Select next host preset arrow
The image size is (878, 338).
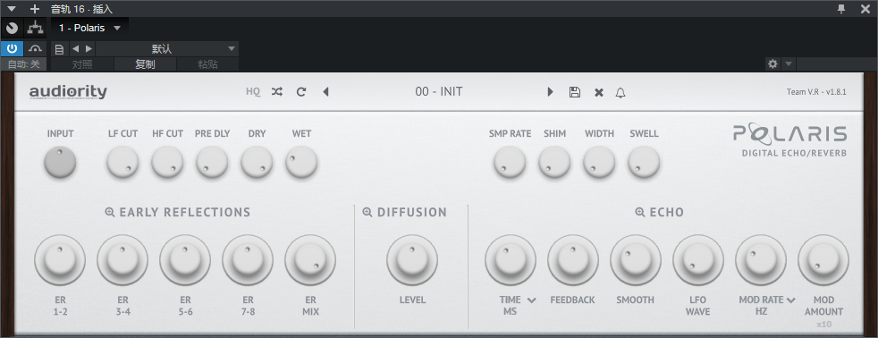89,48
